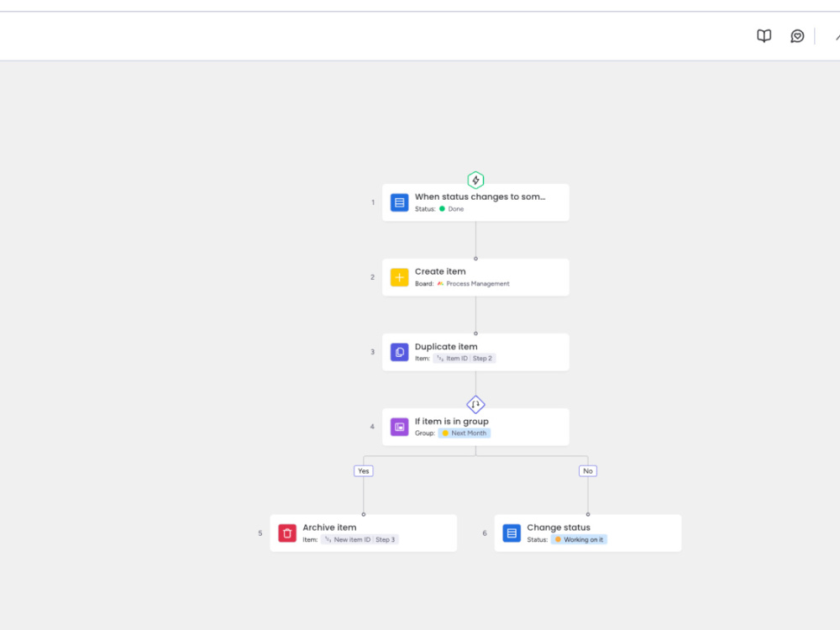Click connector node above Duplicate item

pos(475,333)
